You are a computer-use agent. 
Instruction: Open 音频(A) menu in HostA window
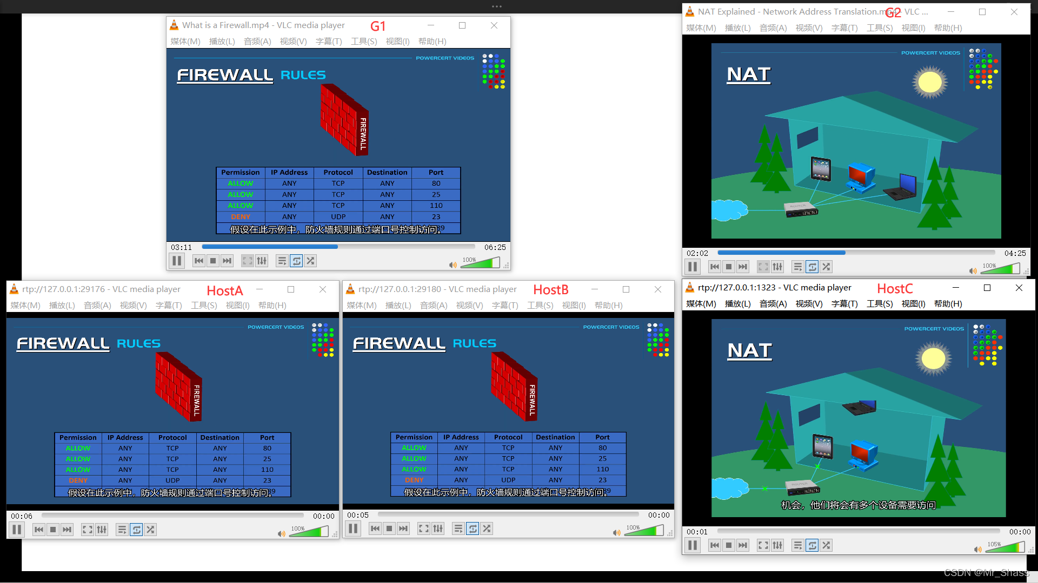(x=97, y=306)
